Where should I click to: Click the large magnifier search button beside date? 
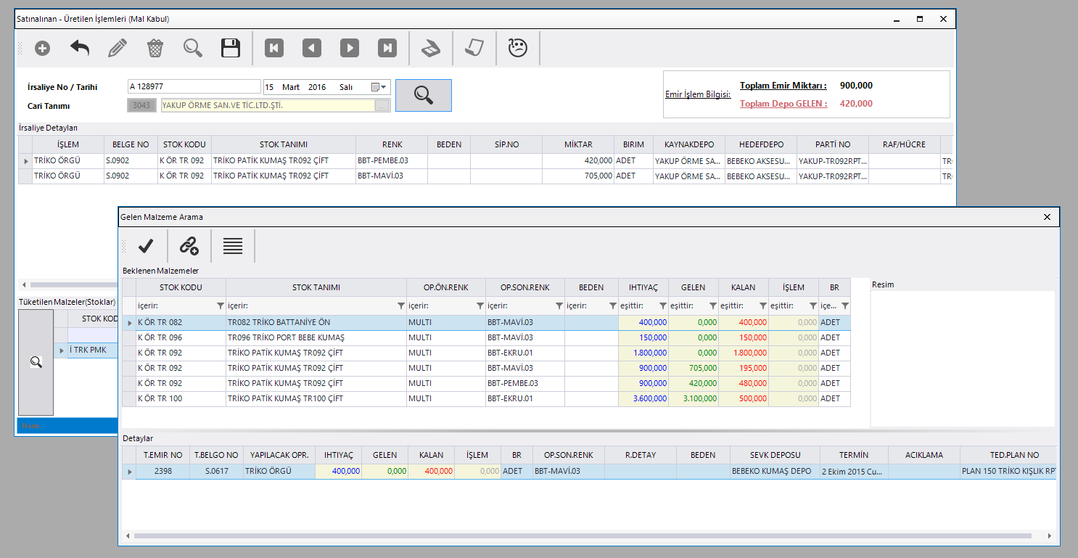424,95
